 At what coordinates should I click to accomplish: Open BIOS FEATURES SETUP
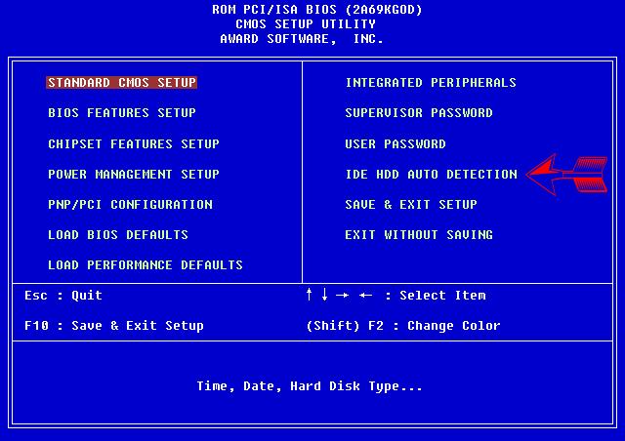tap(122, 113)
